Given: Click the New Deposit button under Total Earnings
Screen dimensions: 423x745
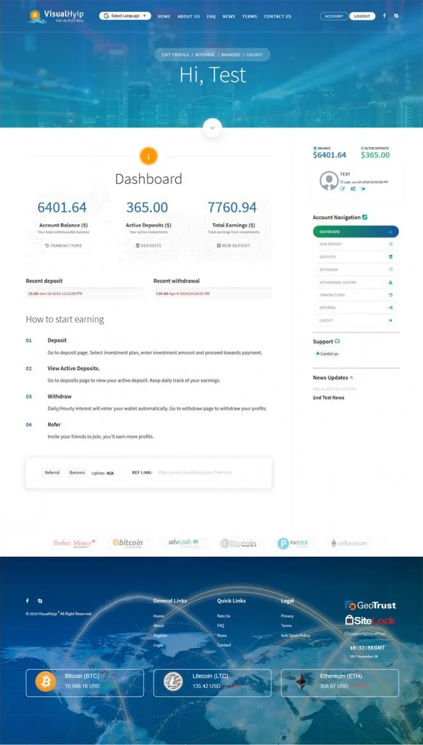Looking at the screenshot, I should pyautogui.click(x=234, y=246).
